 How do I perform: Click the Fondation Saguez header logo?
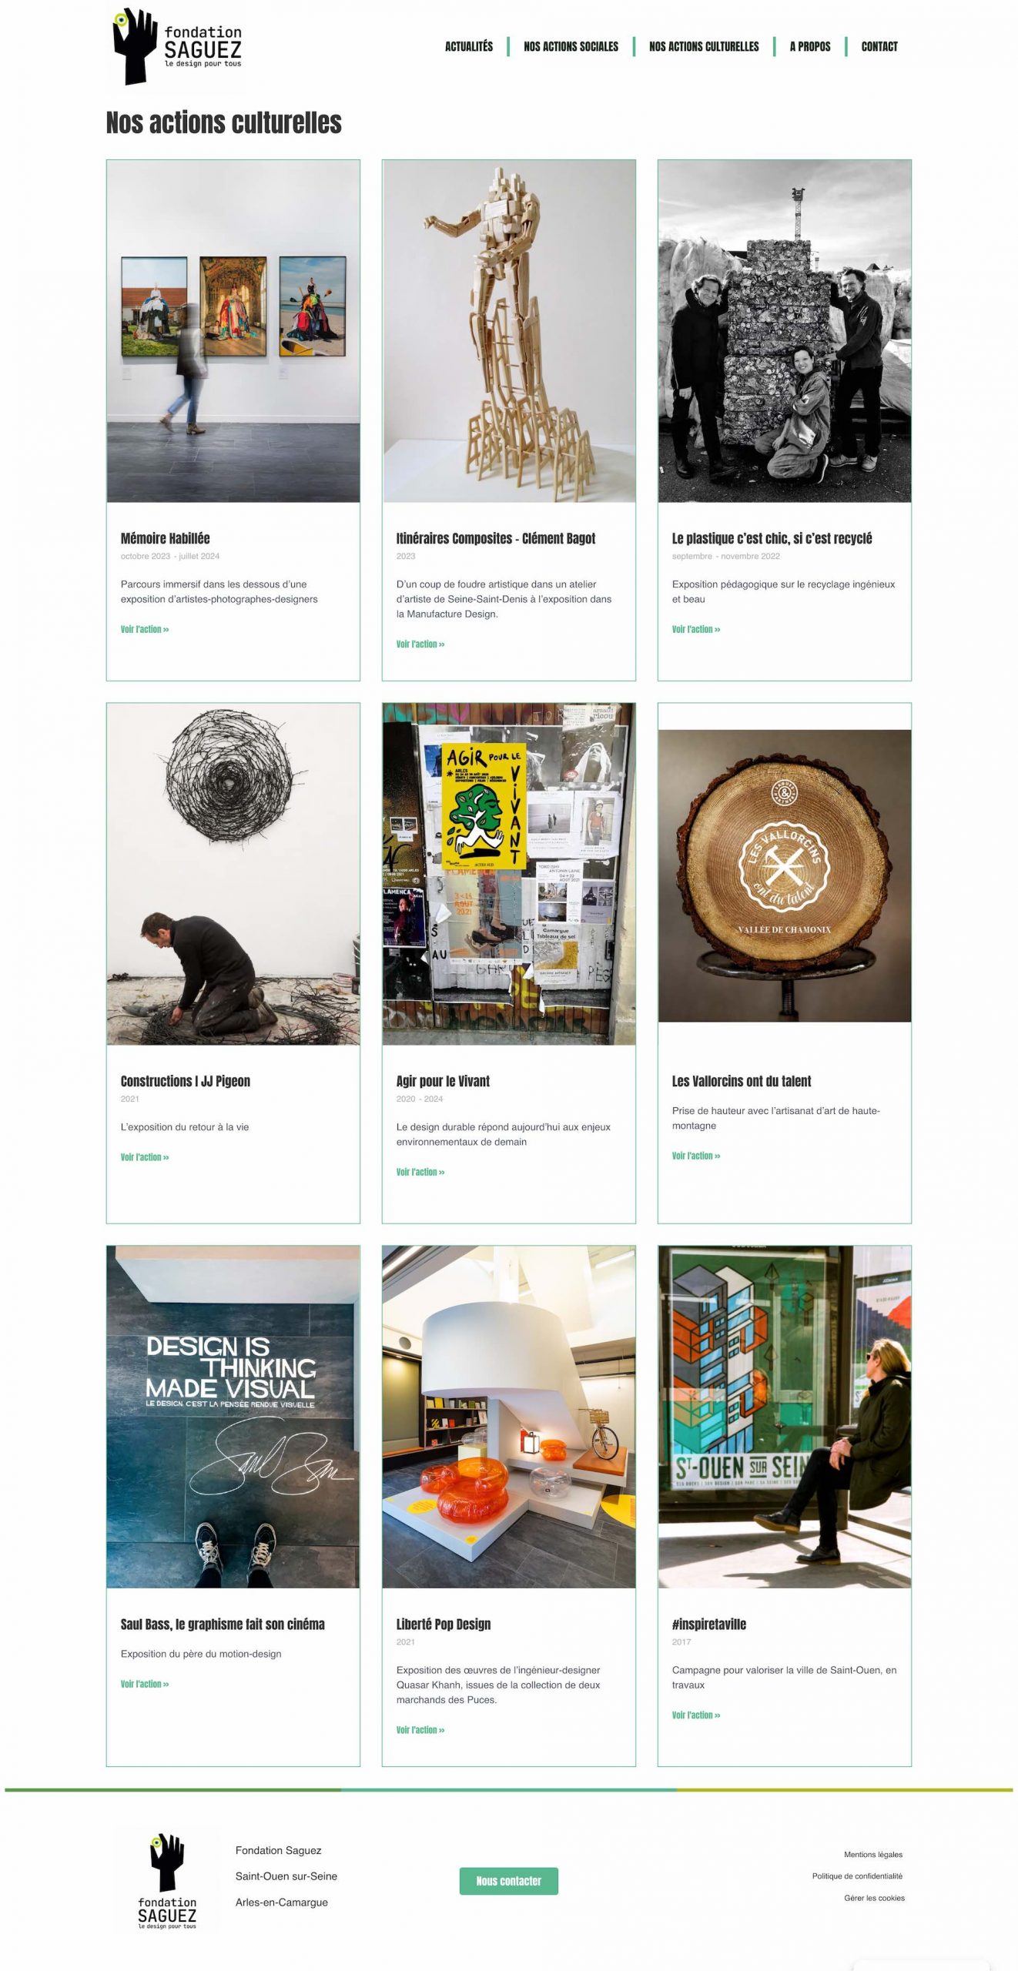(x=177, y=47)
